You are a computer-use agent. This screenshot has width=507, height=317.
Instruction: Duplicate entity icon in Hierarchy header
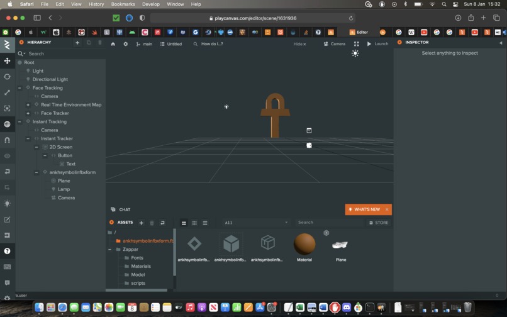(89, 43)
